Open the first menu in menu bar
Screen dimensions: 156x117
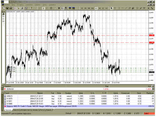pyautogui.click(x=7, y=5)
